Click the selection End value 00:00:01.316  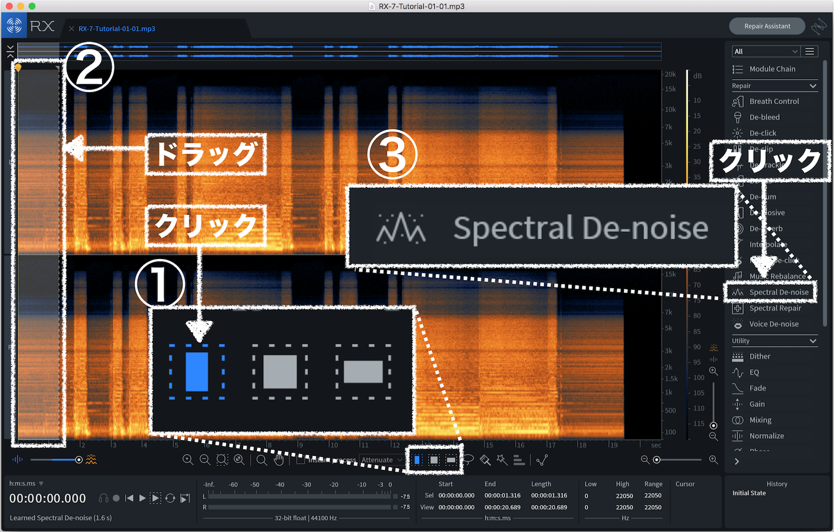click(502, 496)
